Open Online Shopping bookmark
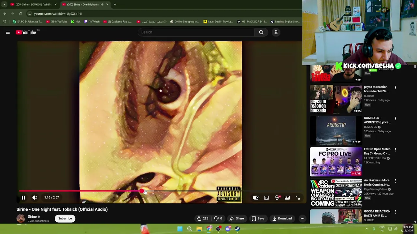 pyautogui.click(x=184, y=22)
